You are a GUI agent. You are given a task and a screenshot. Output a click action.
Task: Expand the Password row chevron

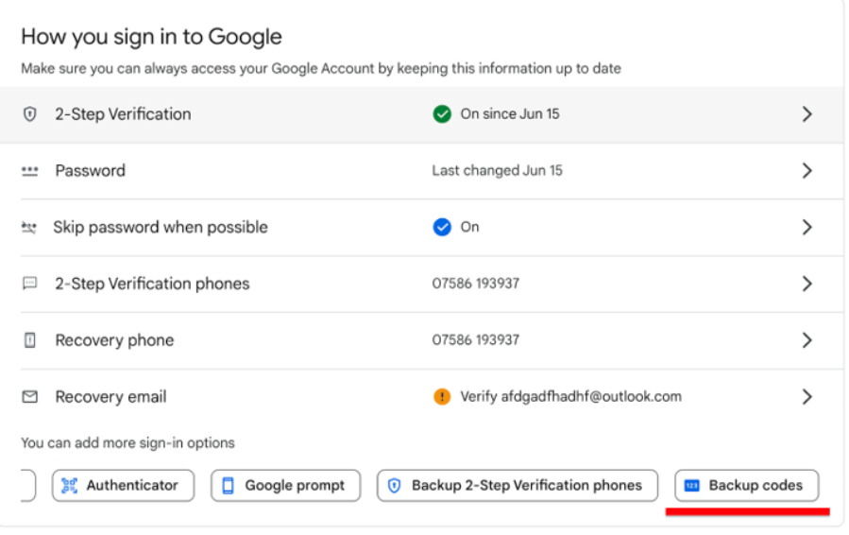tap(807, 171)
